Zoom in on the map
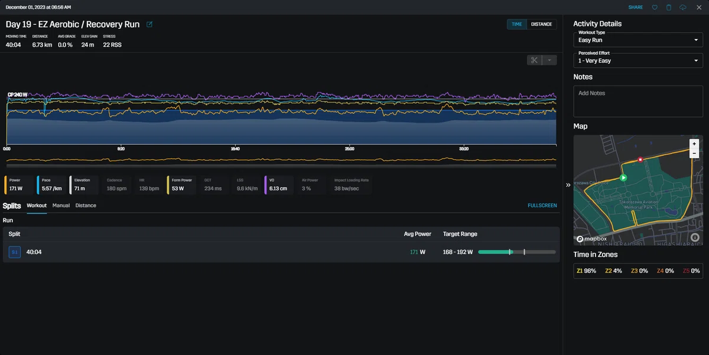Image resolution: width=709 pixels, height=355 pixels. pyautogui.click(x=694, y=143)
